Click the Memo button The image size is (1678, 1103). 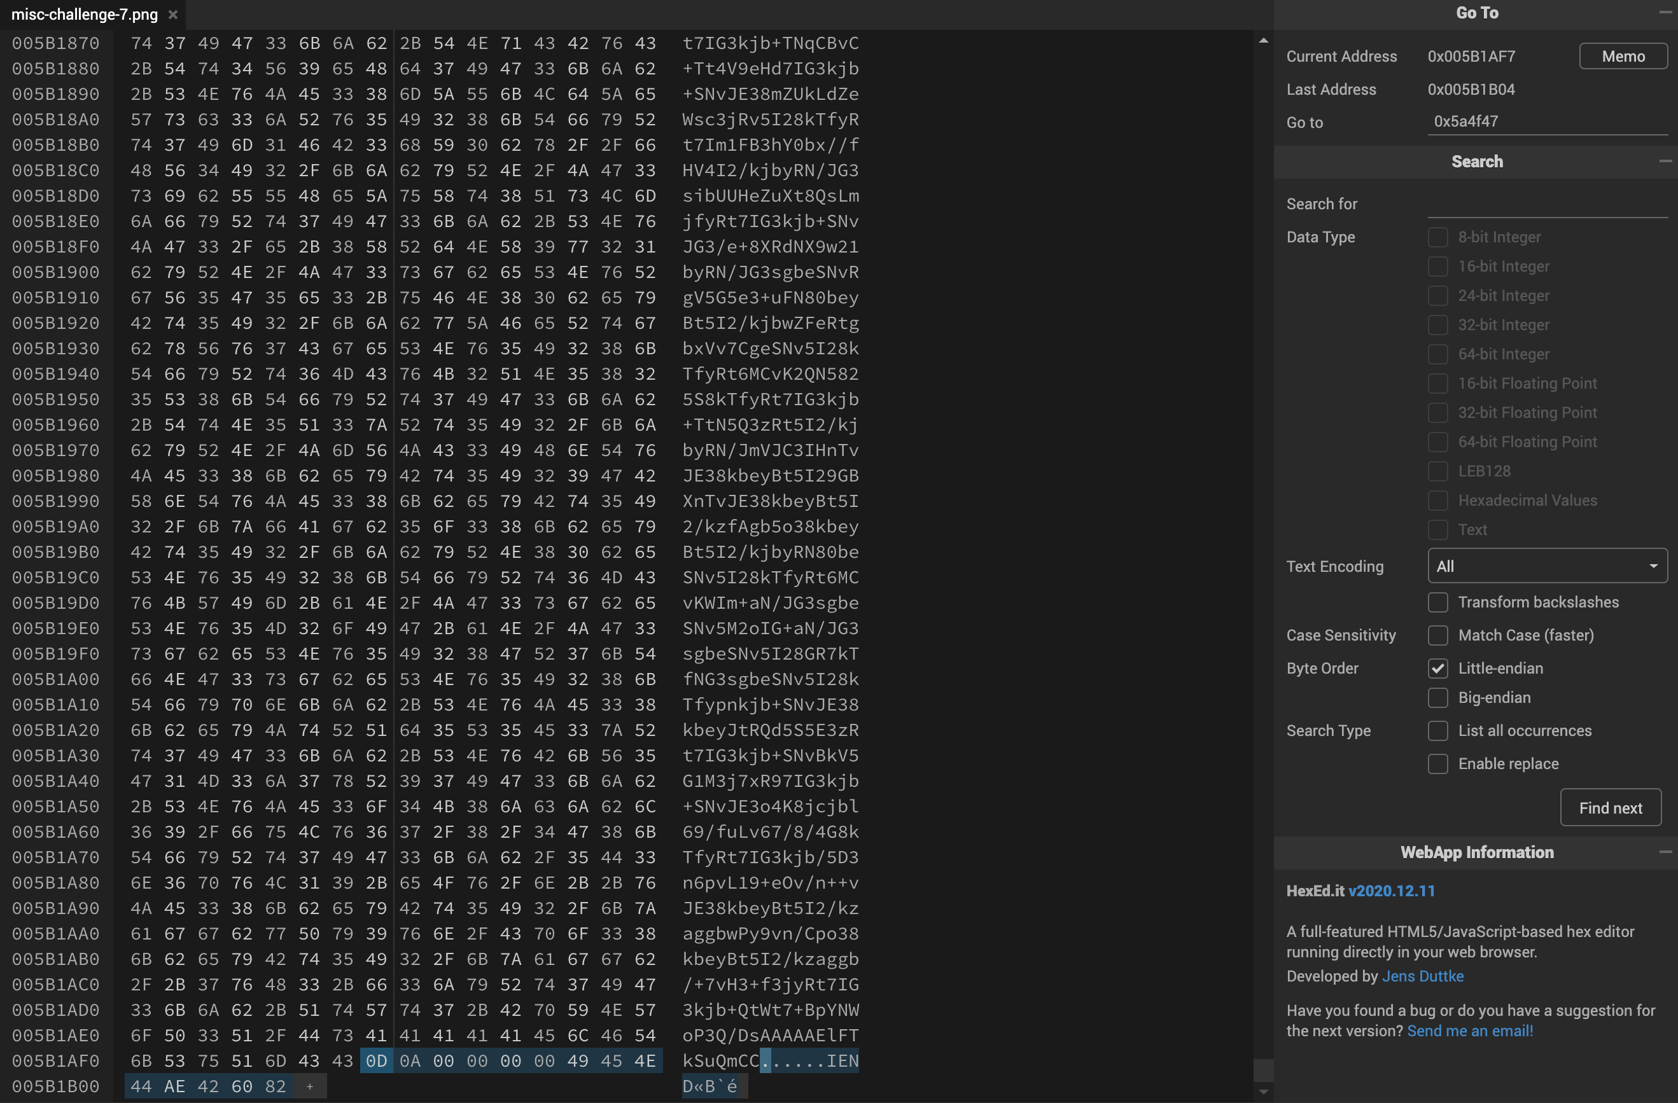pyautogui.click(x=1623, y=57)
